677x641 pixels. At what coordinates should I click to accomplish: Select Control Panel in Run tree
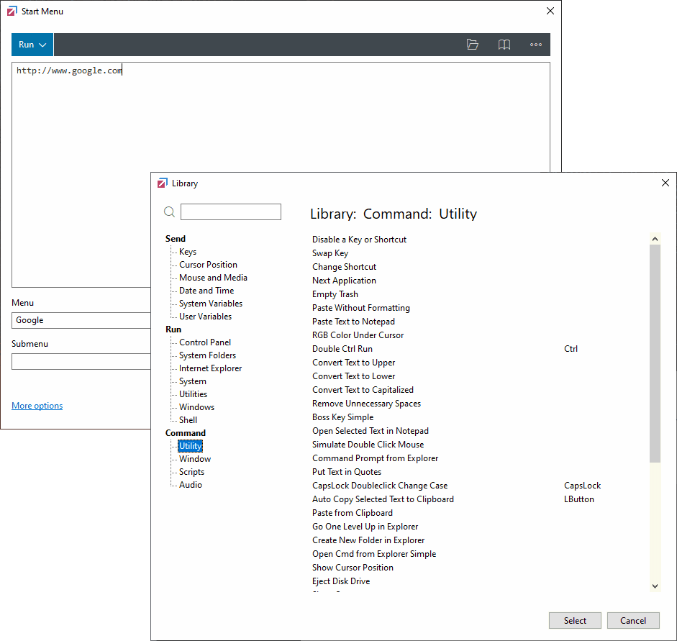pyautogui.click(x=205, y=342)
